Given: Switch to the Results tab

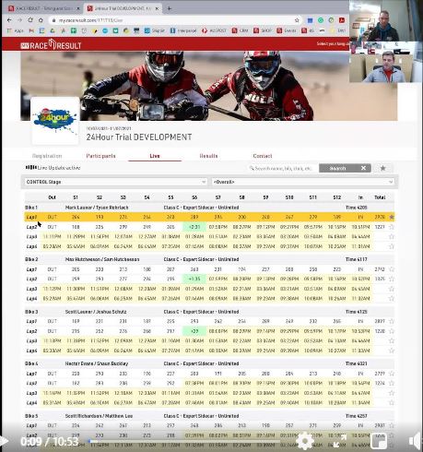Looking at the screenshot, I should point(208,156).
